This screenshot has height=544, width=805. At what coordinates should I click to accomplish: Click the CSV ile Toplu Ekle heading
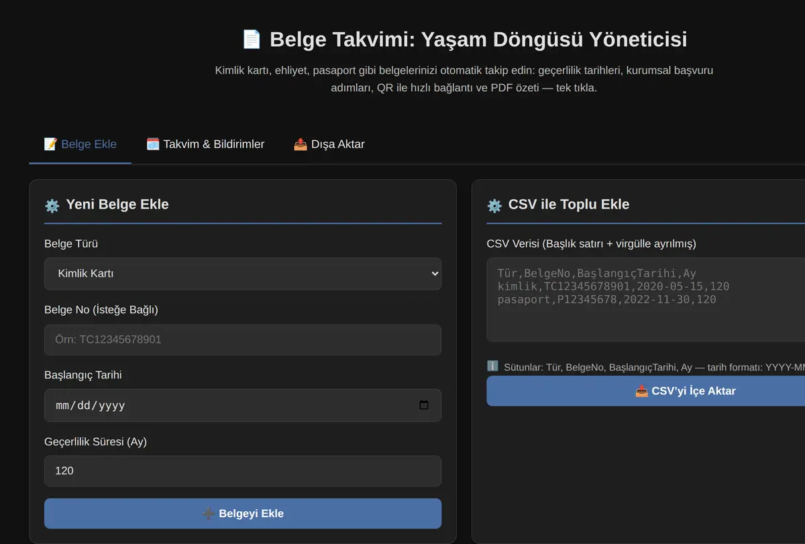[x=569, y=205]
